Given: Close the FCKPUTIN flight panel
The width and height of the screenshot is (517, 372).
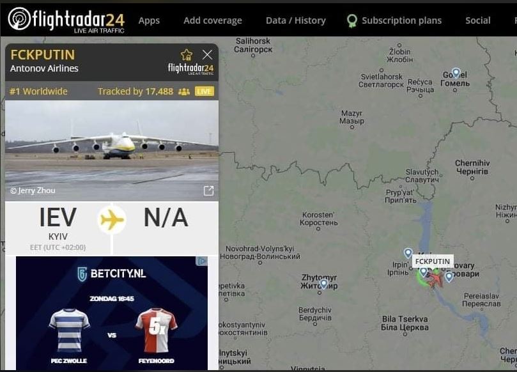Looking at the screenshot, I should point(208,55).
